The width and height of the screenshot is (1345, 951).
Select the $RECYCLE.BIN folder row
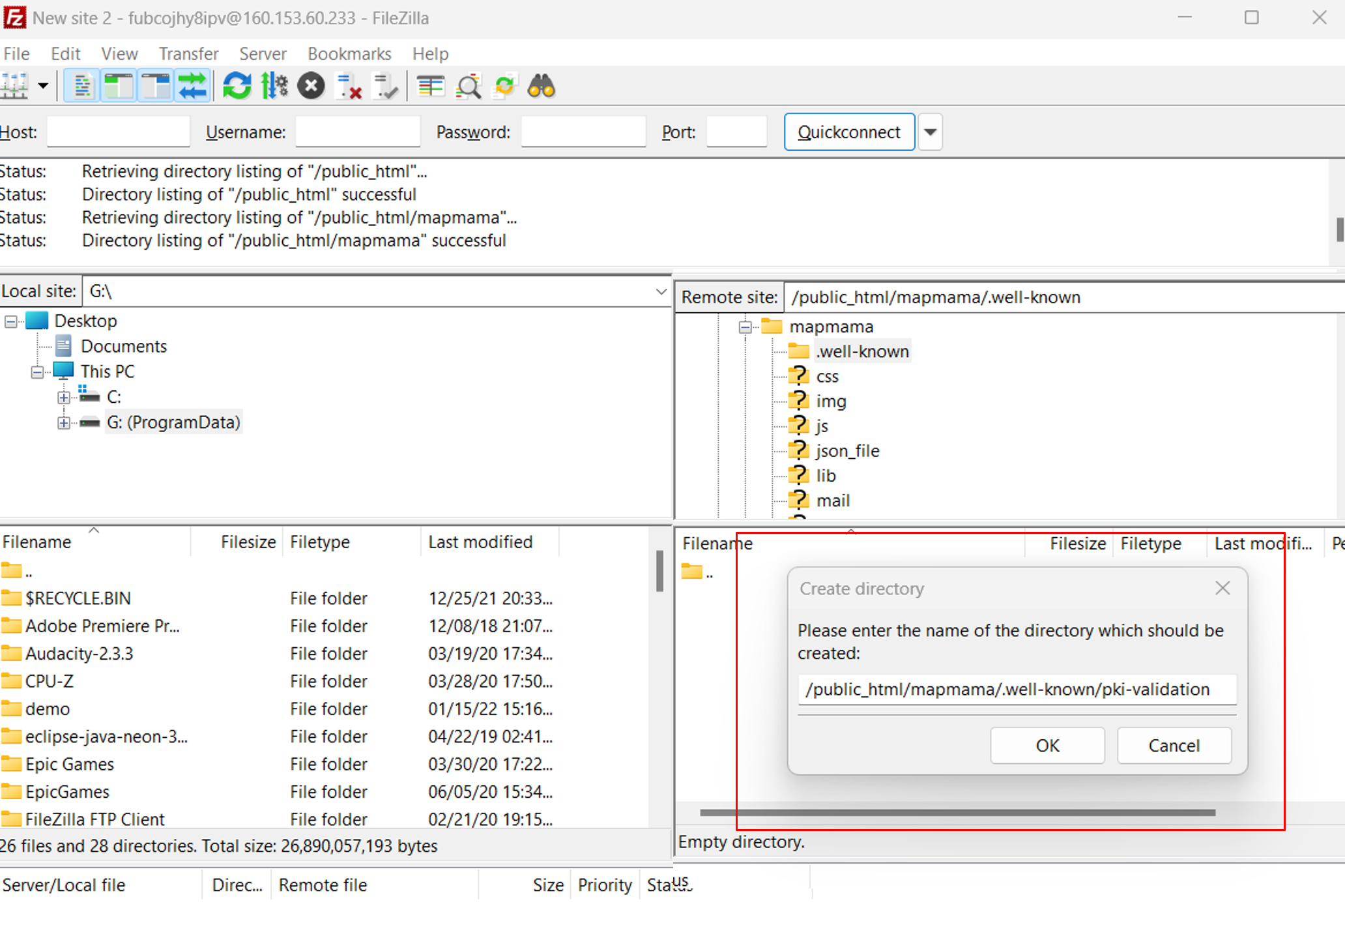click(x=324, y=598)
